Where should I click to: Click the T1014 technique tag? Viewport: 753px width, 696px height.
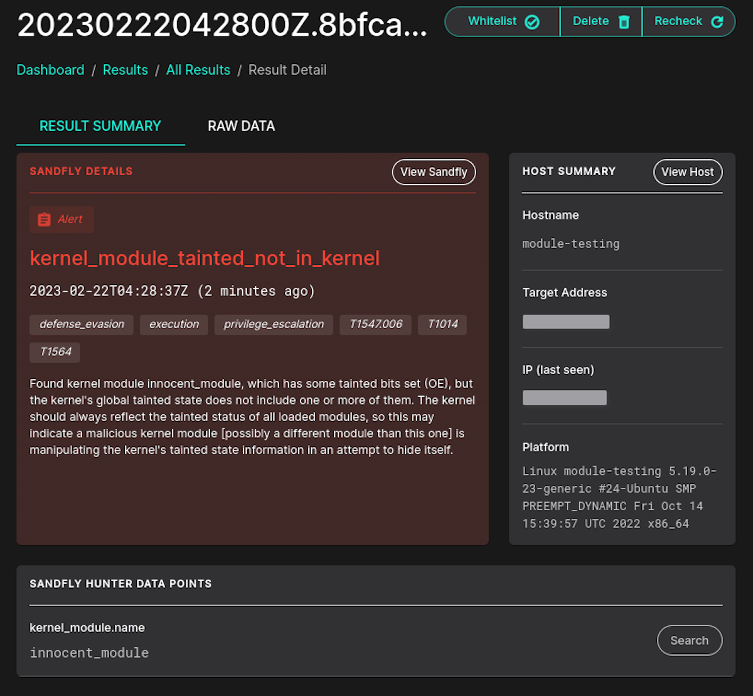coord(442,324)
